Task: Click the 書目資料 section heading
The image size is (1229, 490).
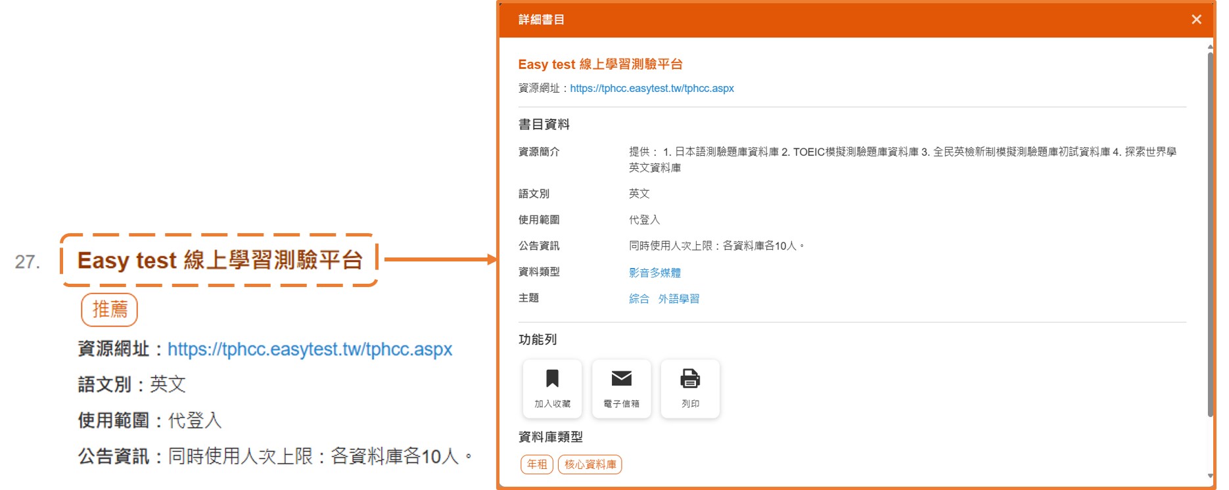Action: point(544,124)
